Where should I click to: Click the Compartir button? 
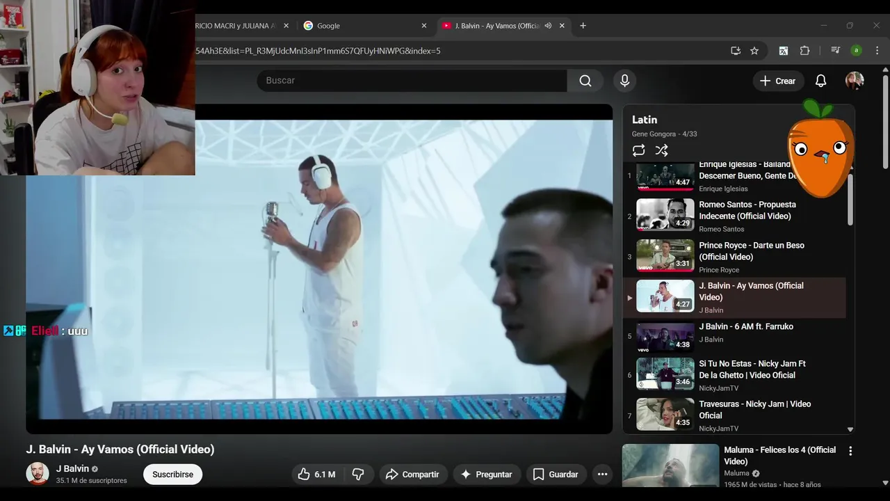(x=412, y=475)
